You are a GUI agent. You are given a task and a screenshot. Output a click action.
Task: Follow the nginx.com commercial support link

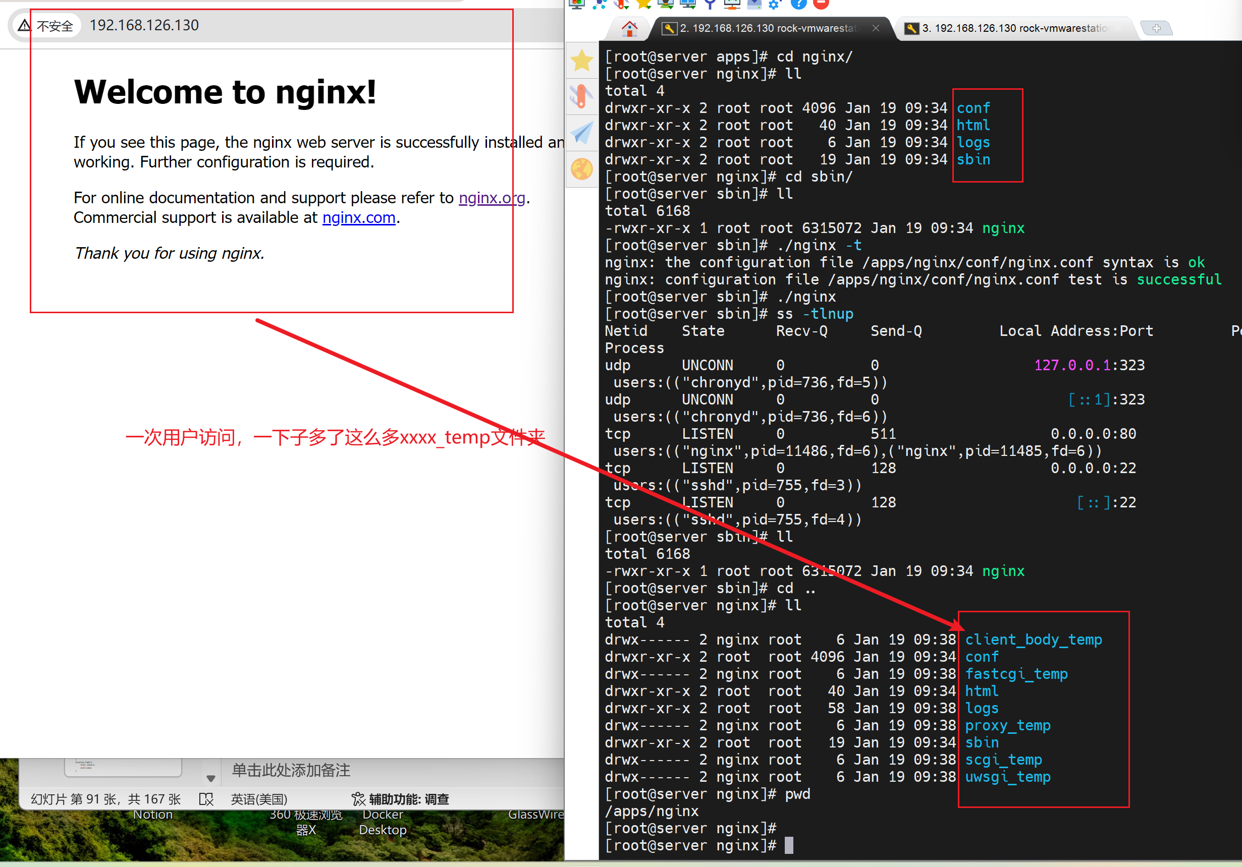tap(359, 218)
